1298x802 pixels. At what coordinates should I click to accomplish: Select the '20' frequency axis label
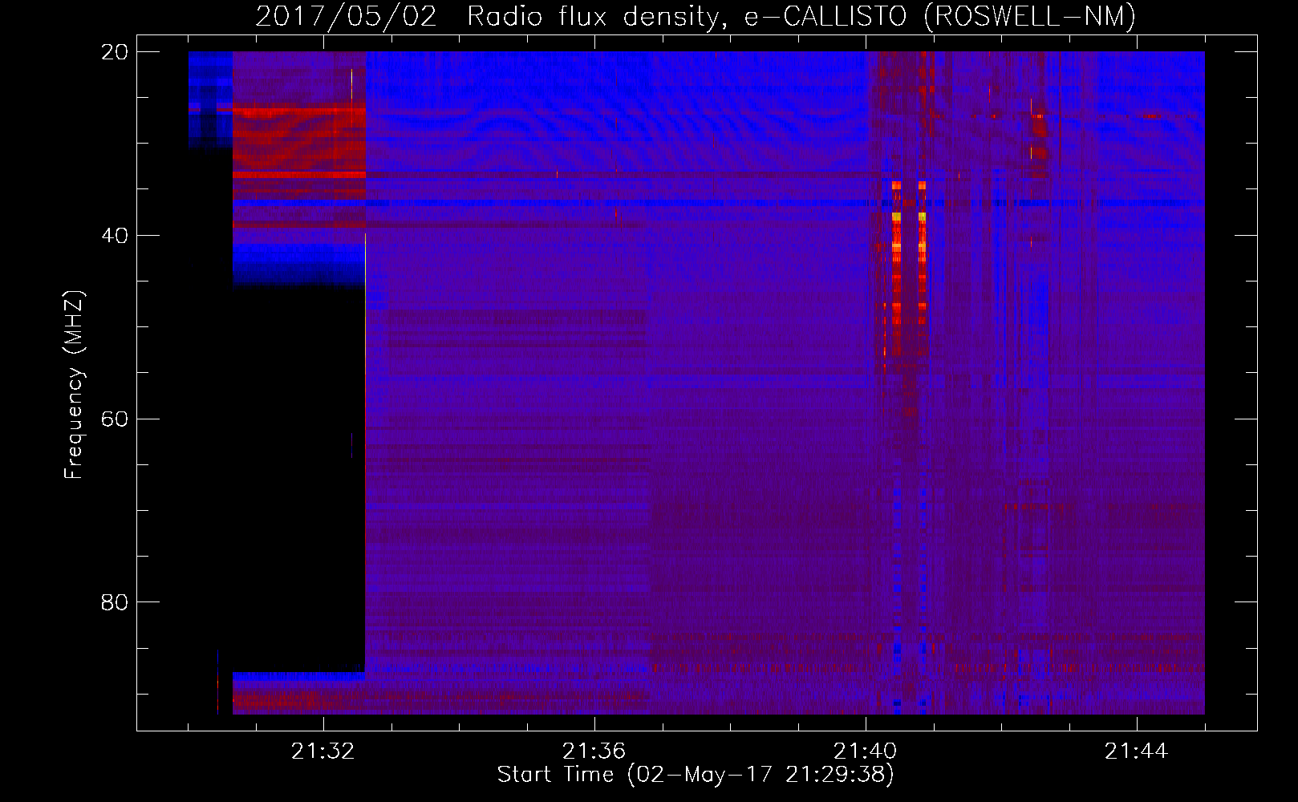pyautogui.click(x=115, y=52)
